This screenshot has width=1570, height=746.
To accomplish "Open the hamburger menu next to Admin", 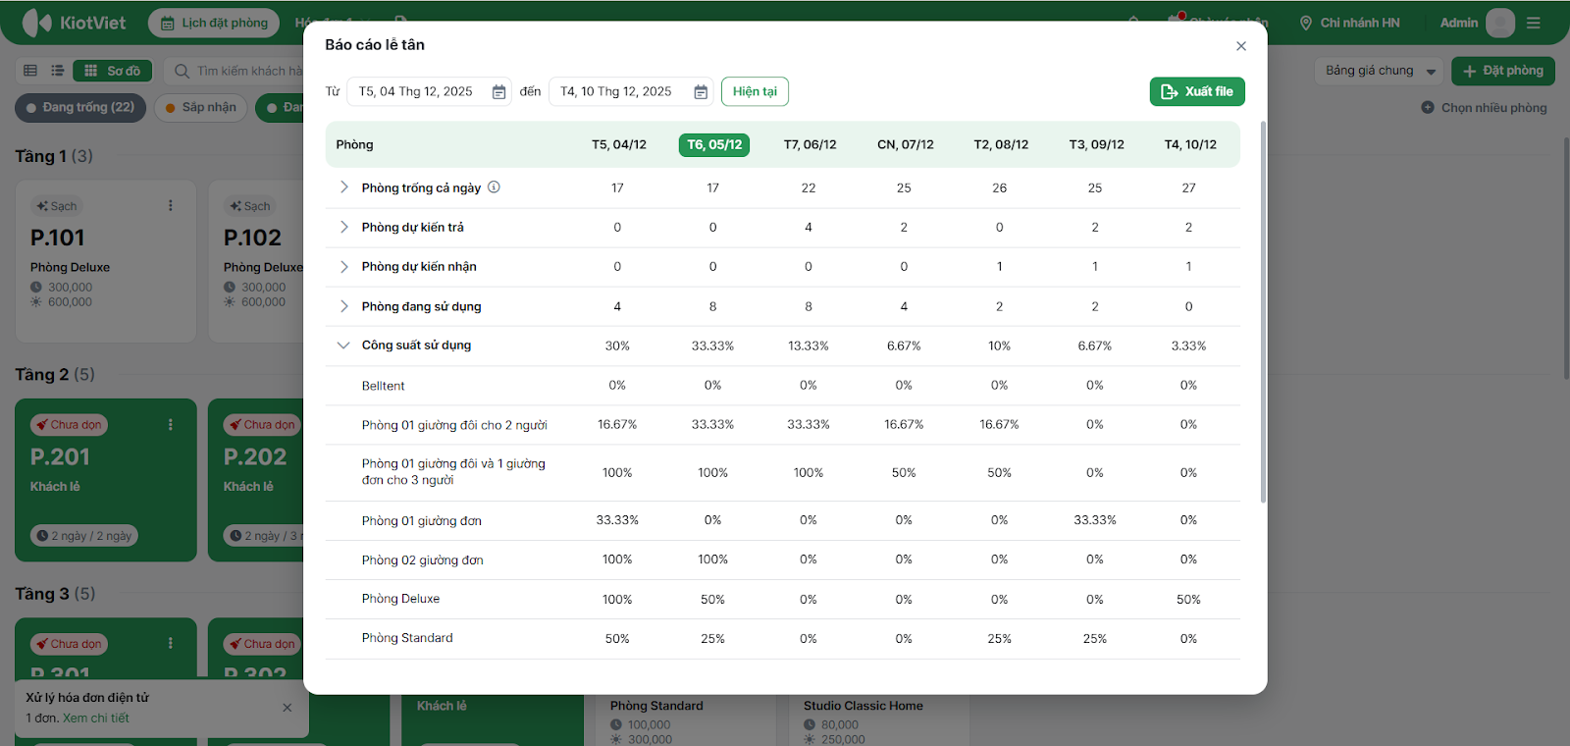I will (1534, 23).
